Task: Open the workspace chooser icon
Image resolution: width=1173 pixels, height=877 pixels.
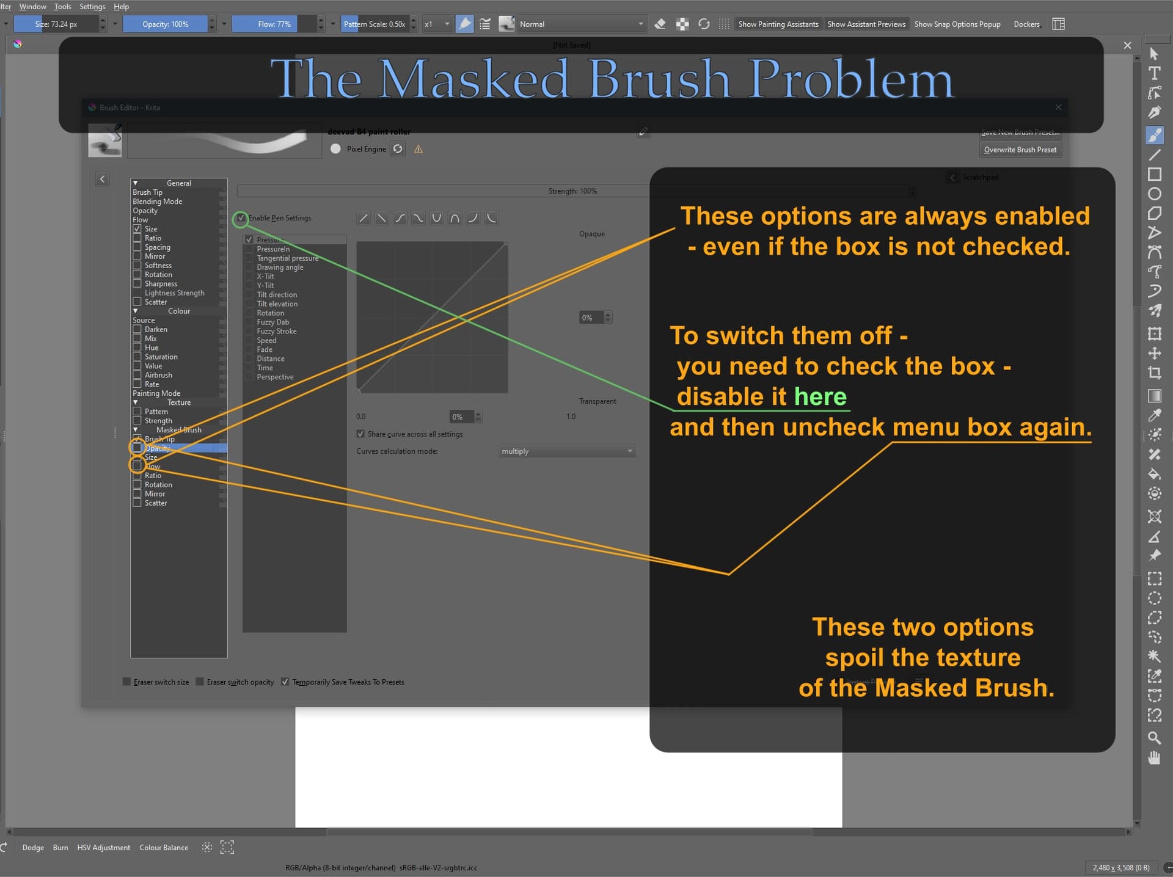Action: tap(1059, 24)
